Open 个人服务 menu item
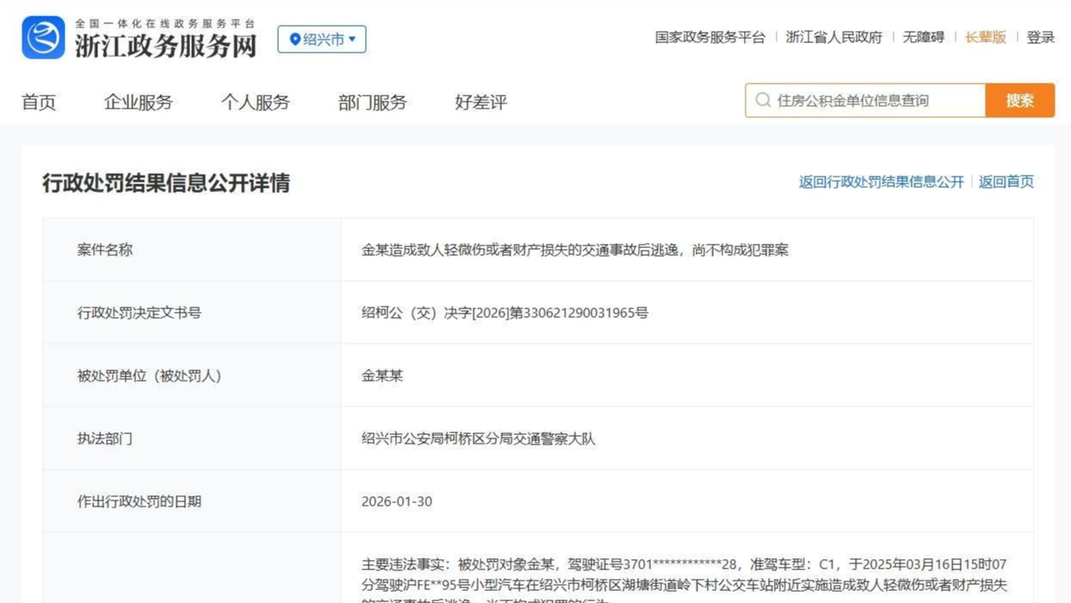1071x603 pixels. pyautogui.click(x=255, y=103)
